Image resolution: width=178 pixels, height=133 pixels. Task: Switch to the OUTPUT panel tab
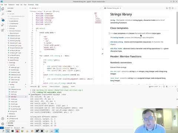tap(44, 86)
